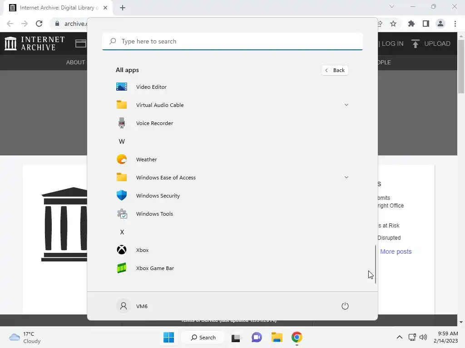Launch Xbox via its icon
This screenshot has width=465, height=348.
[122, 250]
